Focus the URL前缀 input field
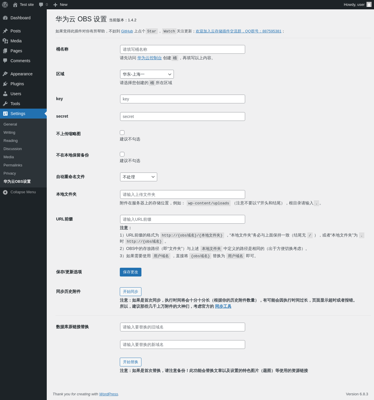The image size is (374, 400). pyautogui.click(x=183, y=219)
